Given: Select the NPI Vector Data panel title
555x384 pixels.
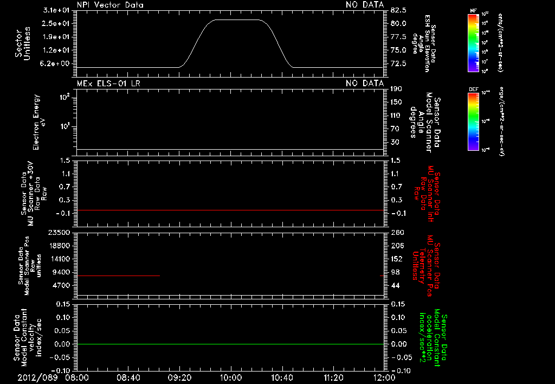Looking at the screenshot, I should point(110,5).
